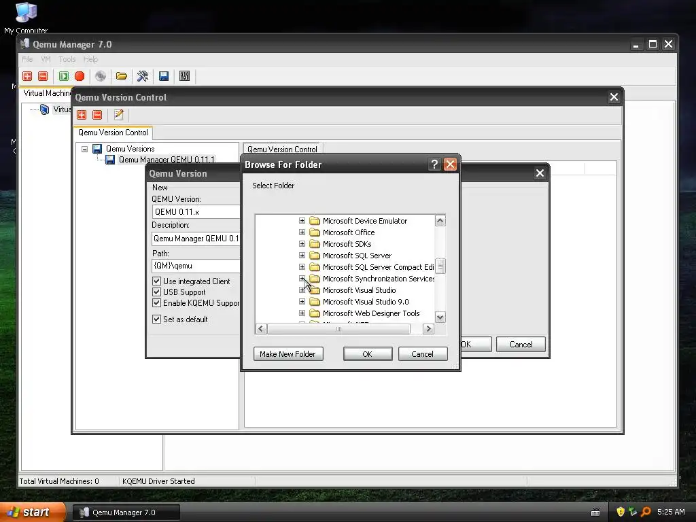Click the red minus remove icon in Qemu Version Control
This screenshot has height=522, width=696.
pos(97,116)
